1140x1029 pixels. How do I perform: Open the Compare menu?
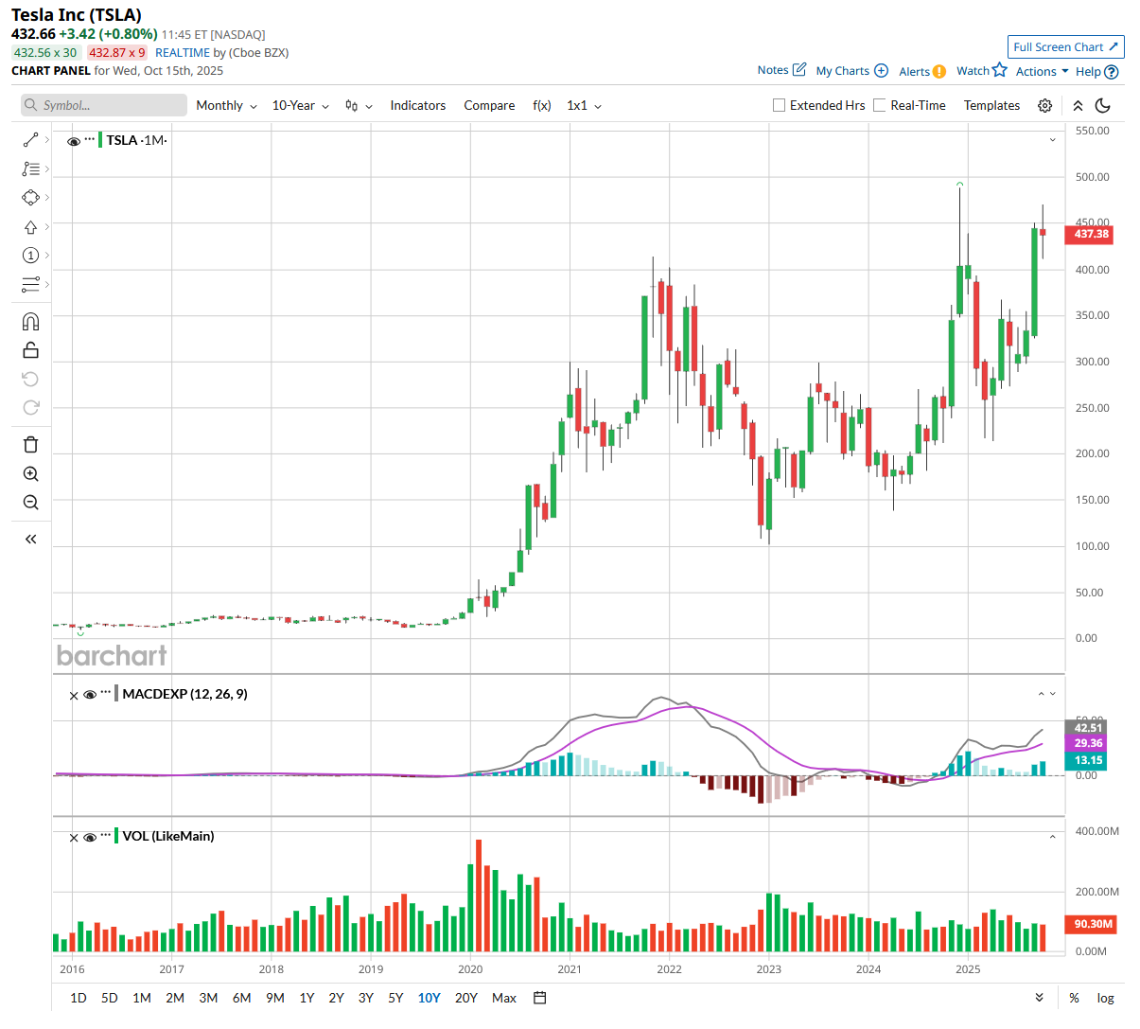[489, 105]
